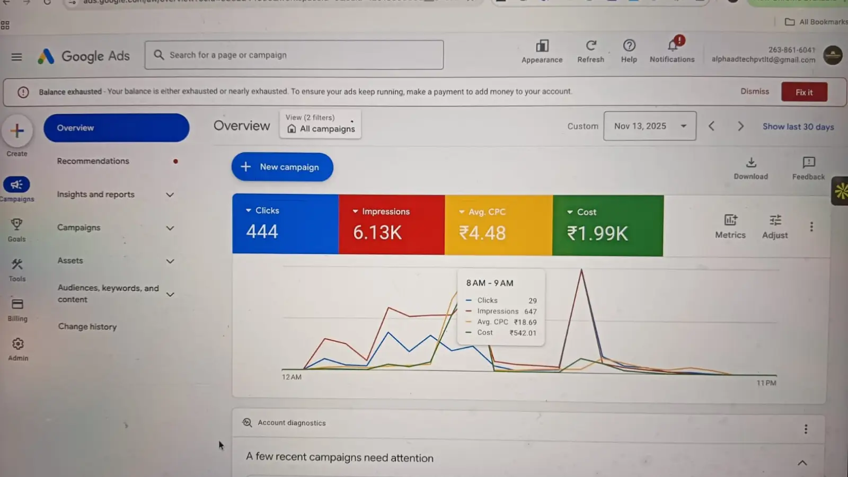848x477 pixels.
Task: Click the Adjust sliders icon
Action: [775, 220]
